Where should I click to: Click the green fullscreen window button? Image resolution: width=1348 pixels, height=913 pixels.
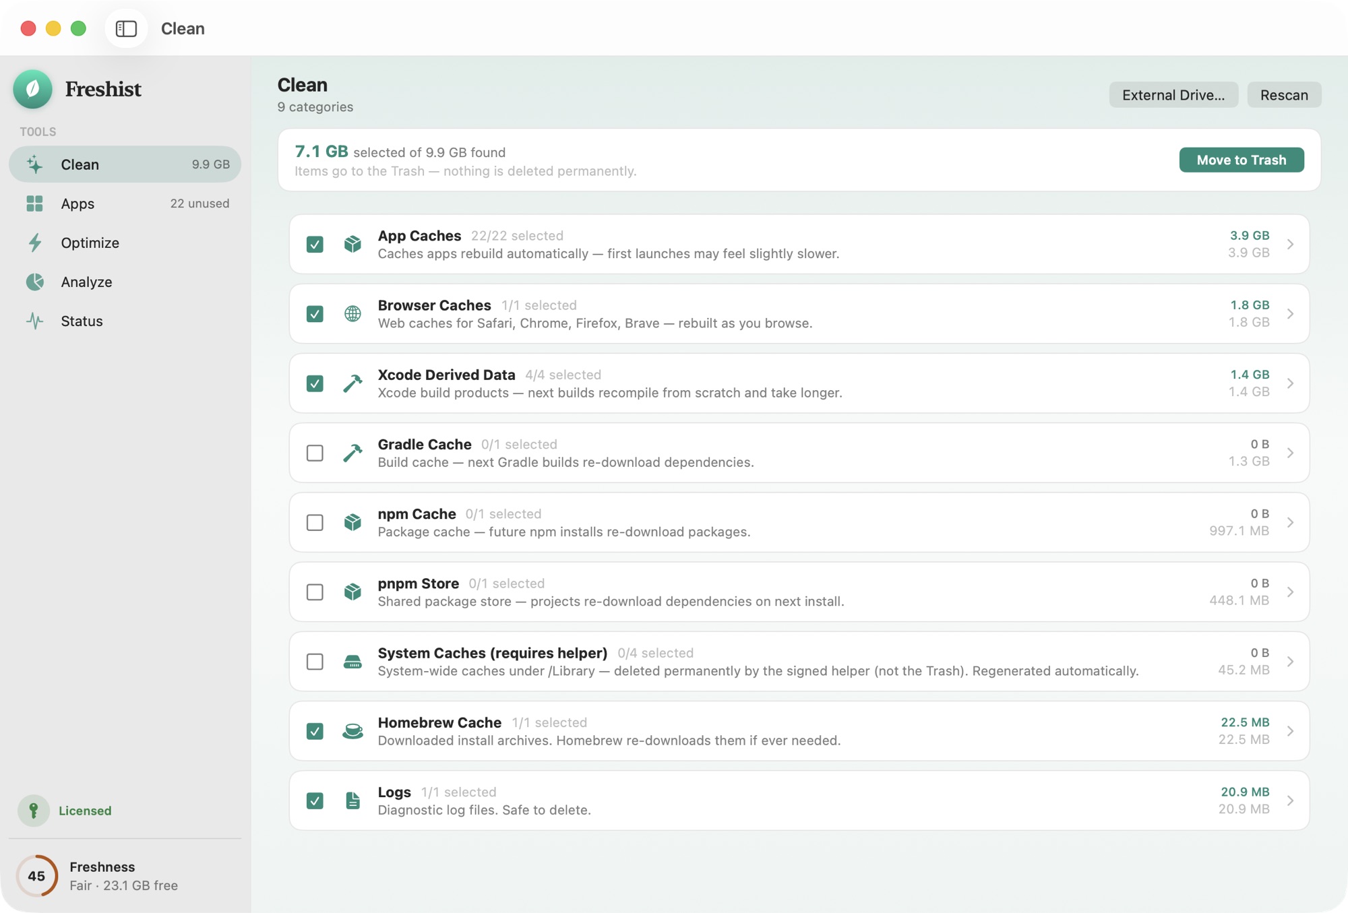pos(78,28)
